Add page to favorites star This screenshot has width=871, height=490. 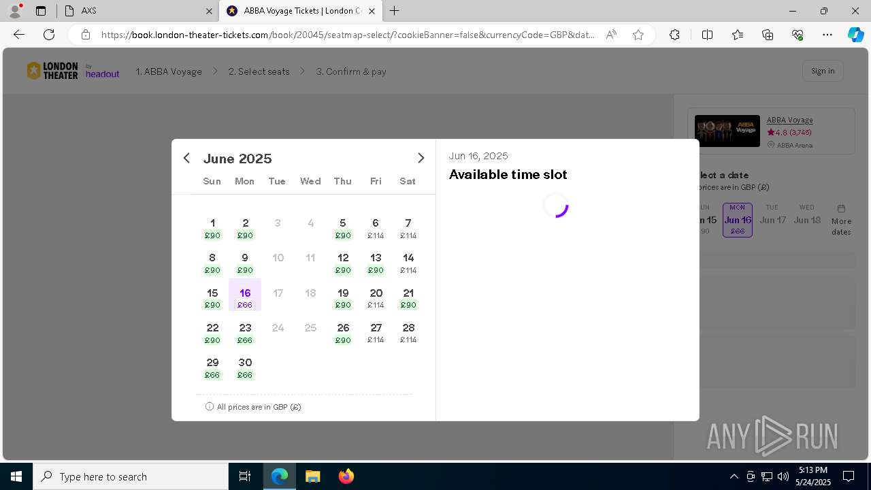(x=638, y=35)
